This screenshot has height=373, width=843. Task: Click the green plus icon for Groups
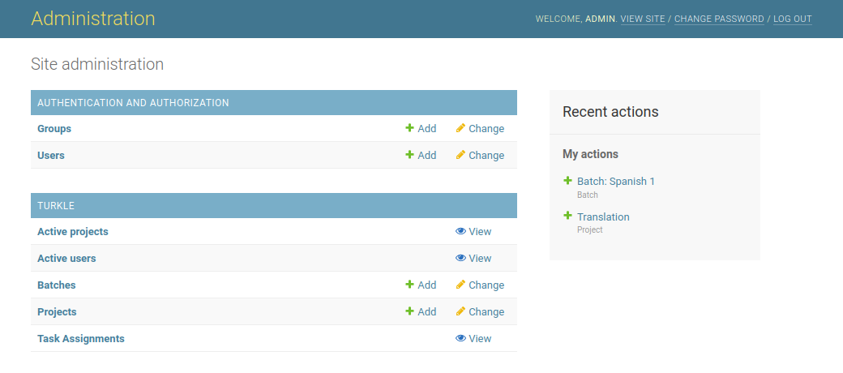click(409, 128)
